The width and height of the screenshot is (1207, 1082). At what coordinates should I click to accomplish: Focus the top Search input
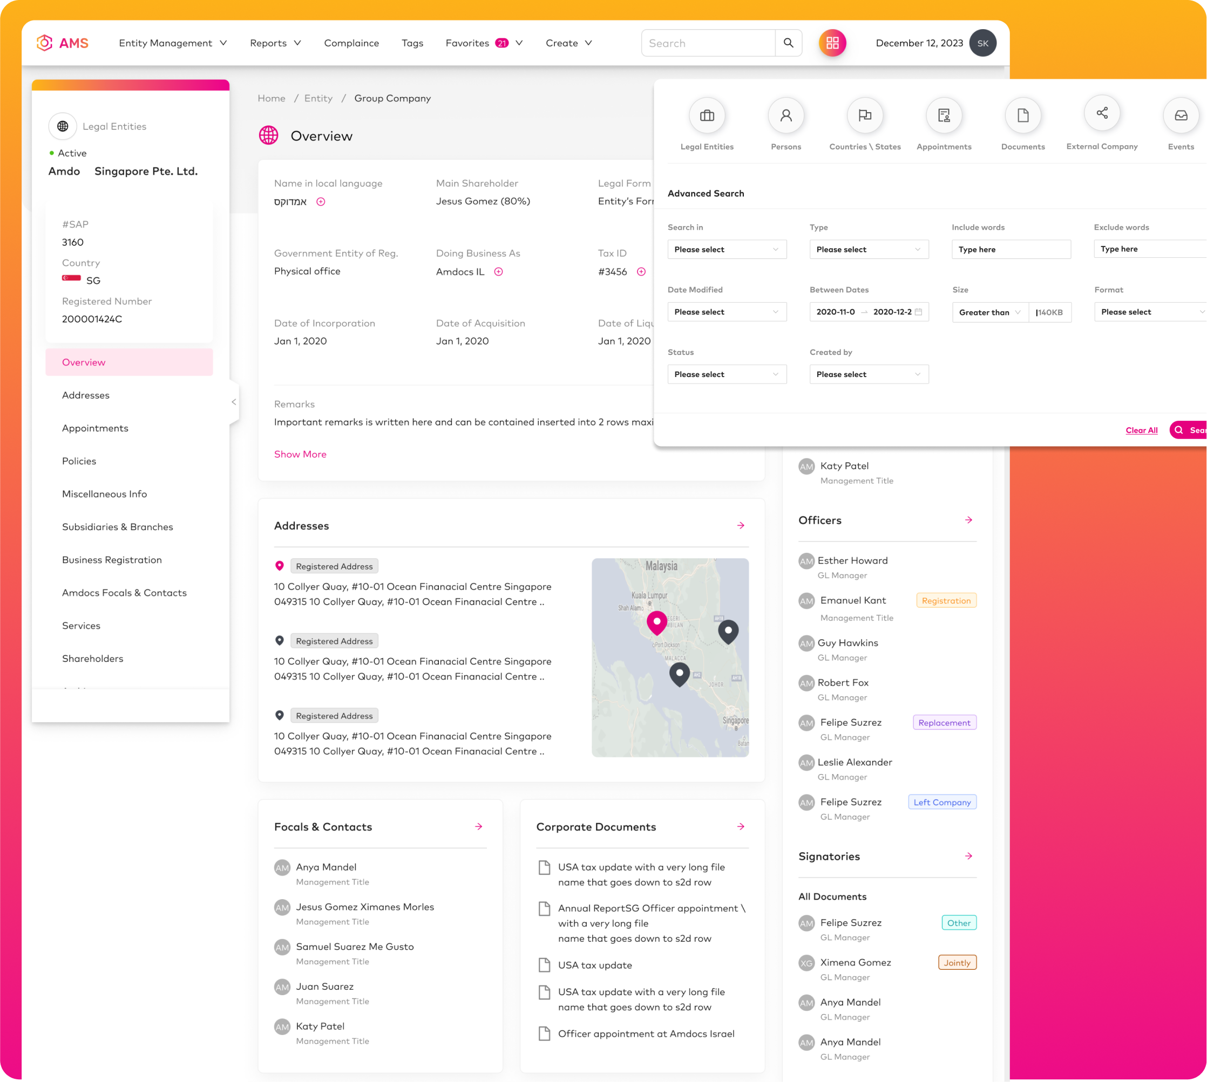708,43
